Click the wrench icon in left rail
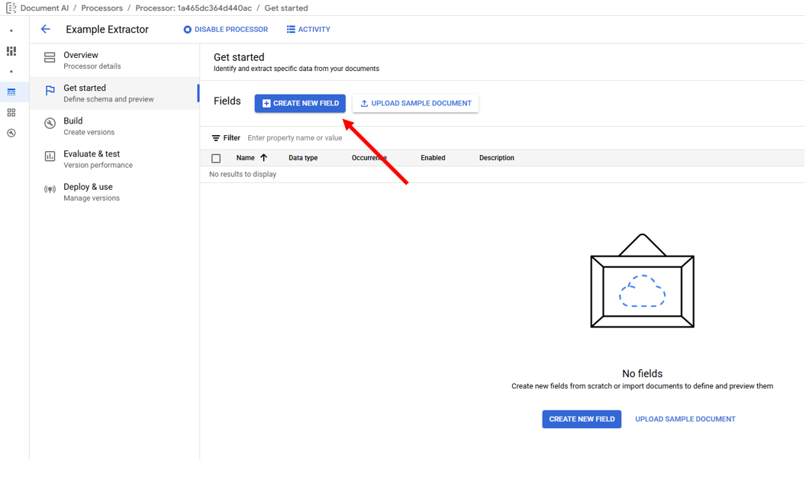Image resolution: width=806 pixels, height=496 pixels. [x=11, y=134]
